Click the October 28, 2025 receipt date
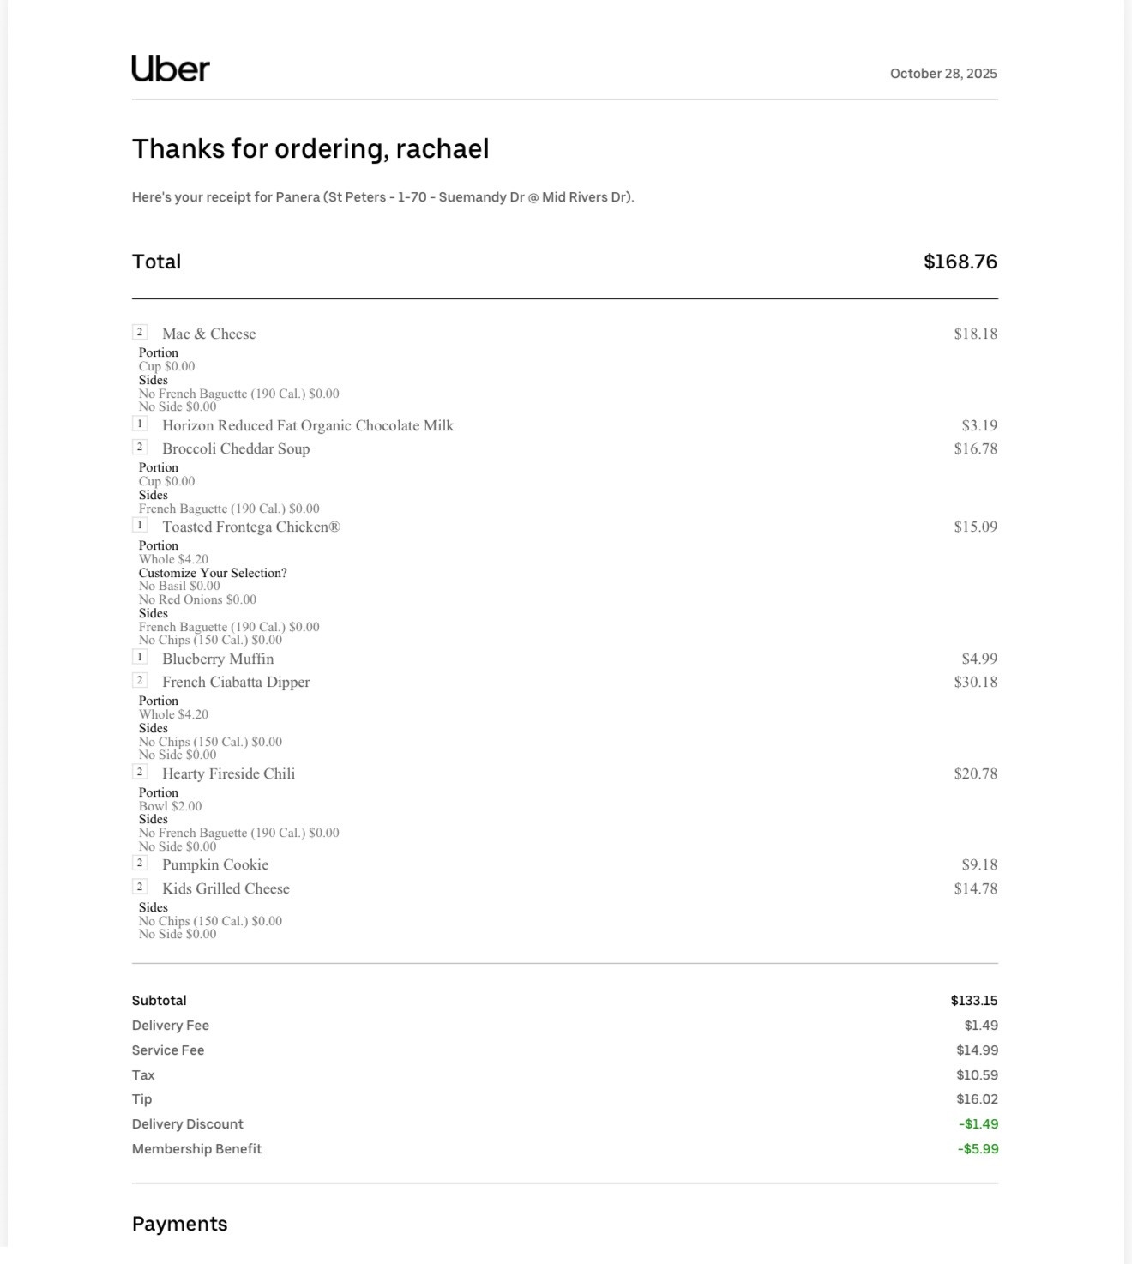The width and height of the screenshot is (1132, 1264). [x=943, y=74]
